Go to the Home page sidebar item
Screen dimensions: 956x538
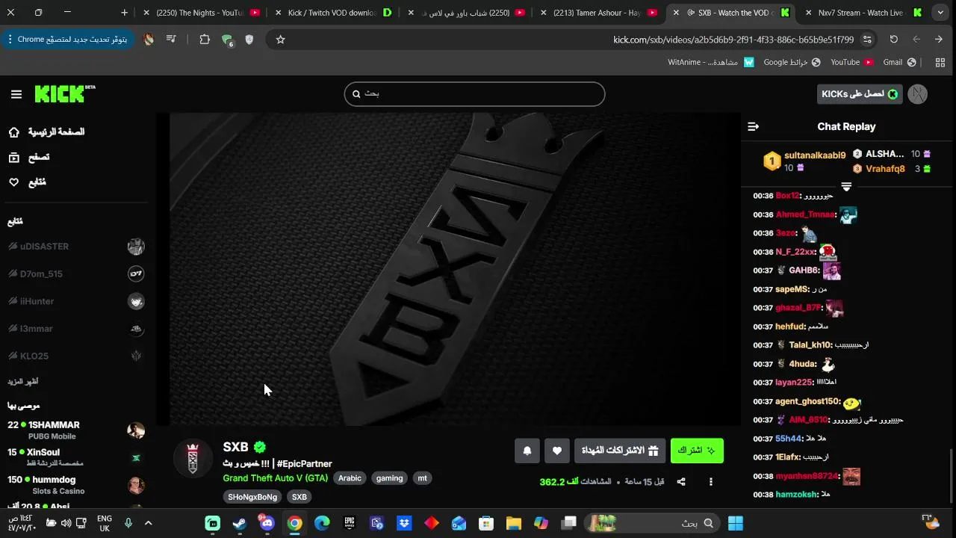[x=47, y=132]
